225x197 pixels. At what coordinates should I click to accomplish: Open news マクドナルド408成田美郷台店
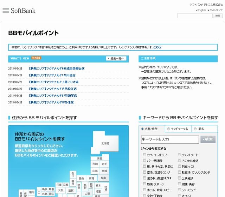pyautogui.click(x=57, y=68)
